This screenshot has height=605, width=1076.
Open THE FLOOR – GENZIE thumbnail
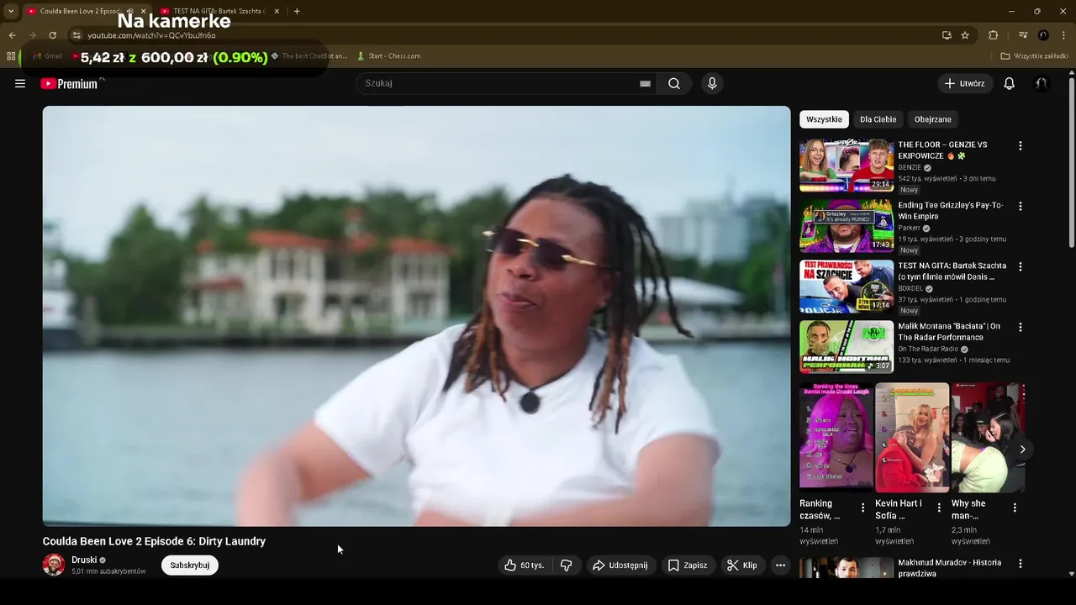coord(847,166)
